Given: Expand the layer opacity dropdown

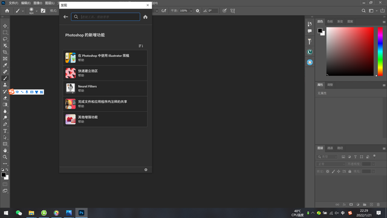Looking at the screenshot, I should [374, 164].
